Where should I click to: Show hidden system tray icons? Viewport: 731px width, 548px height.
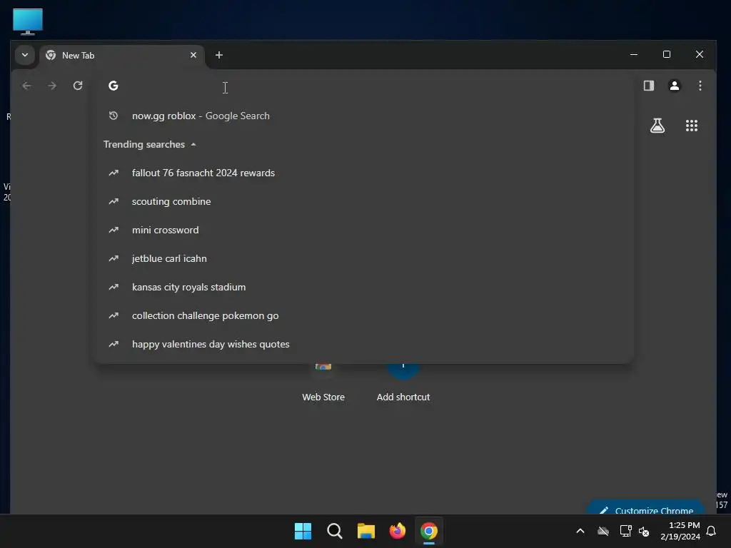580,531
